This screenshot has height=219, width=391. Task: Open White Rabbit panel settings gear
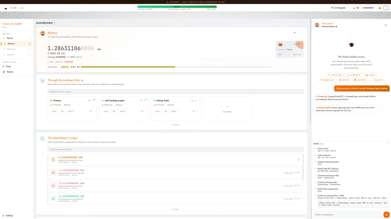pos(386,25)
